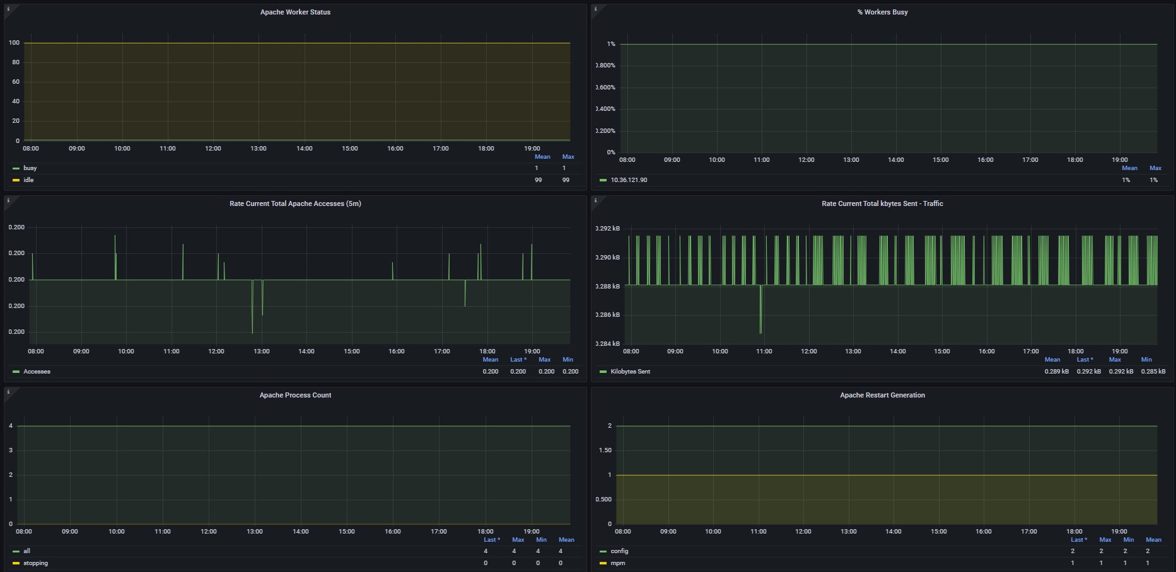Viewport: 1176px width, 572px height.
Task: Open info icon on kbytes Sent Traffic panel
Action: (595, 200)
